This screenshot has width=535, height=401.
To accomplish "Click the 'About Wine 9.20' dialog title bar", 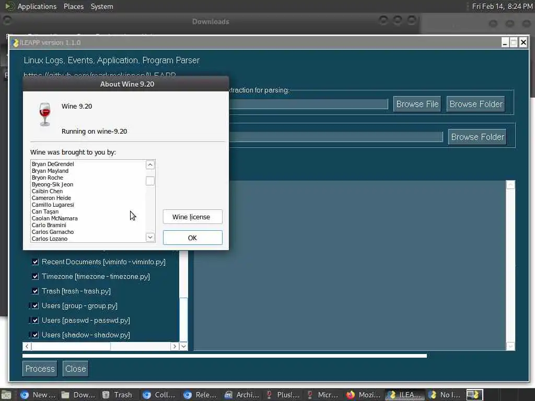I will pos(126,84).
